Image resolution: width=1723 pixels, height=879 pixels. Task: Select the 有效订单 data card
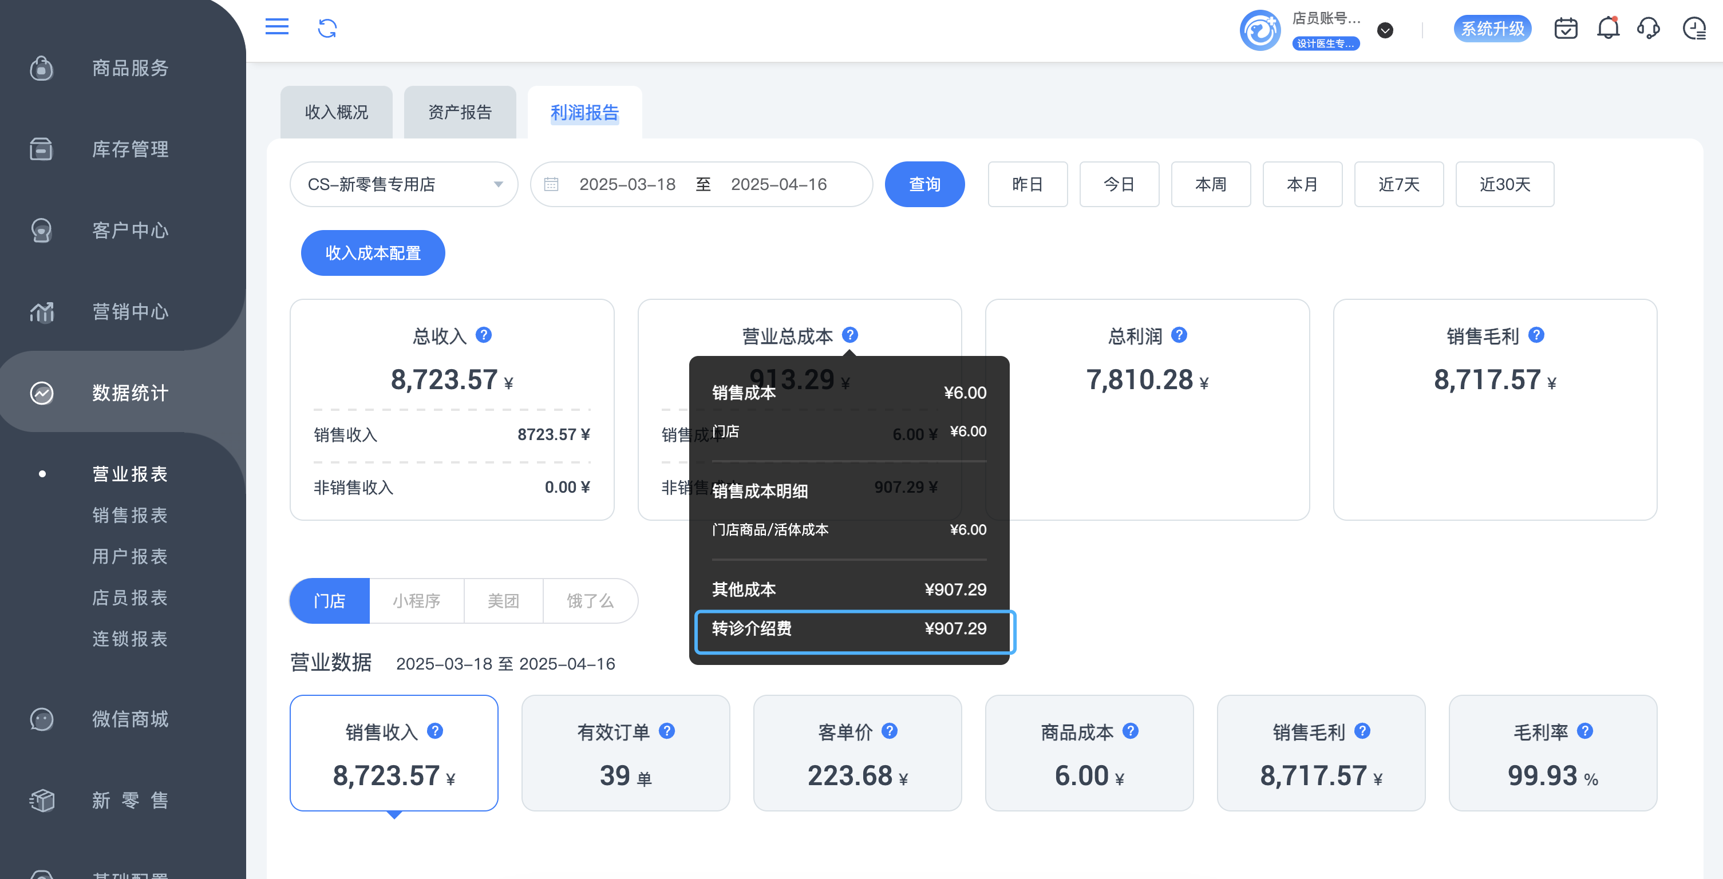(x=626, y=753)
